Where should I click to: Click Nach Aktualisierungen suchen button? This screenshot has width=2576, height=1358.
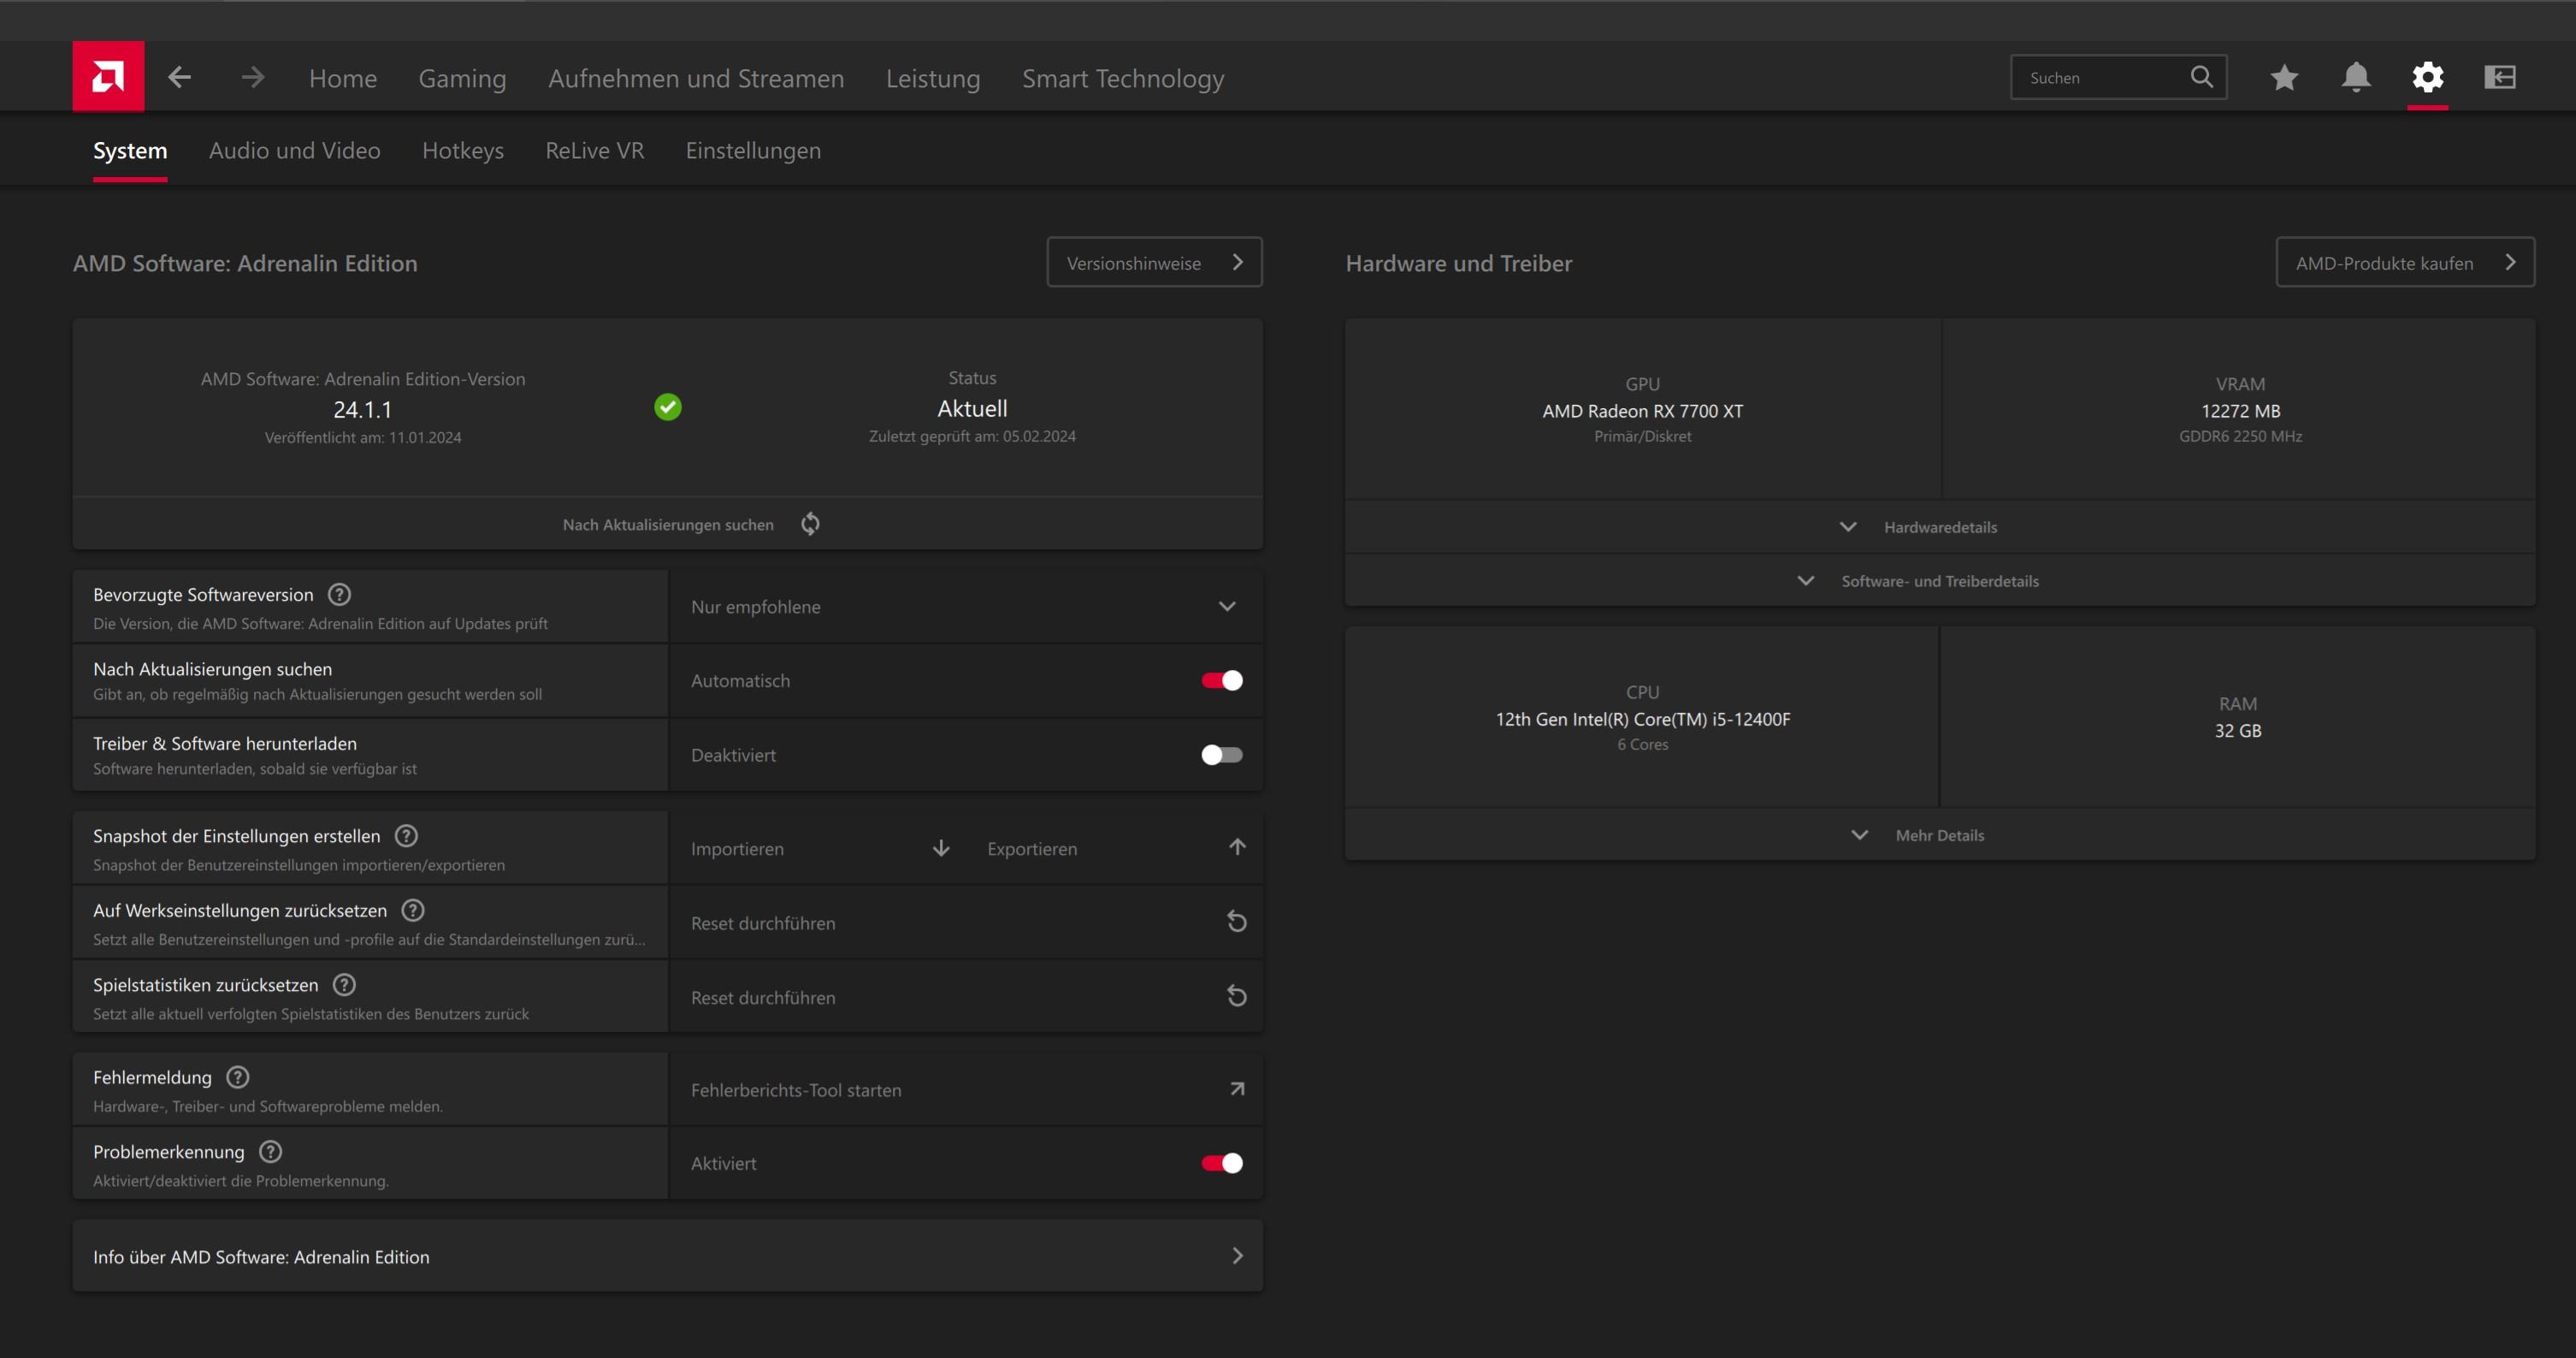[667, 524]
